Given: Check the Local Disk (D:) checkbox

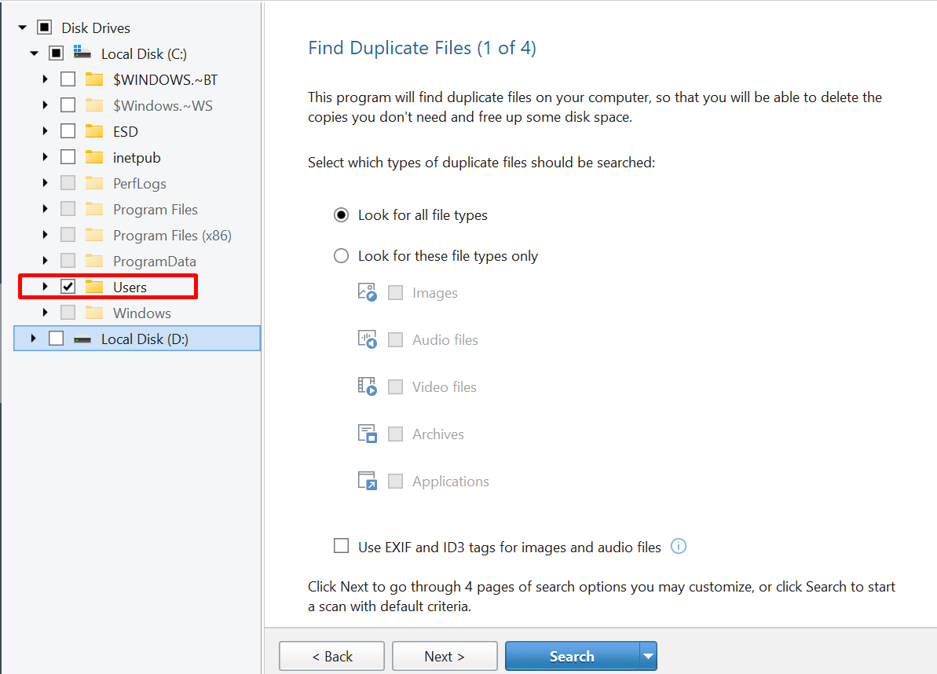Looking at the screenshot, I should click(x=56, y=339).
